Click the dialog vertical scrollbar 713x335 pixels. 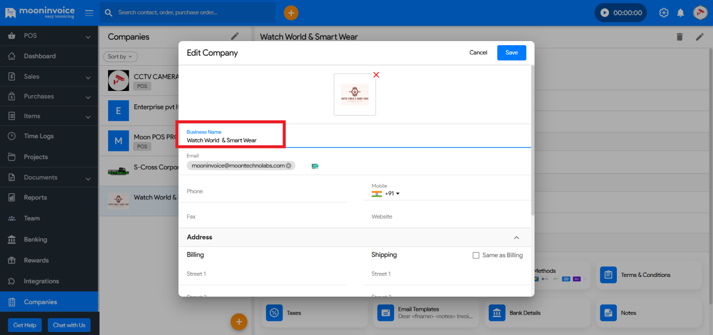coord(532,140)
